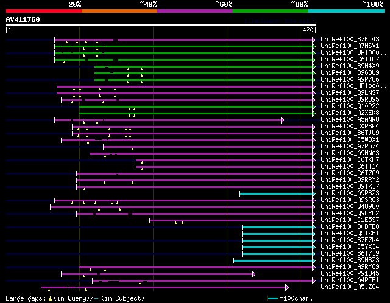This screenshot has height=303, width=390.
Task: Select the UniRef100_A9RY89 label
Action: tap(350, 267)
